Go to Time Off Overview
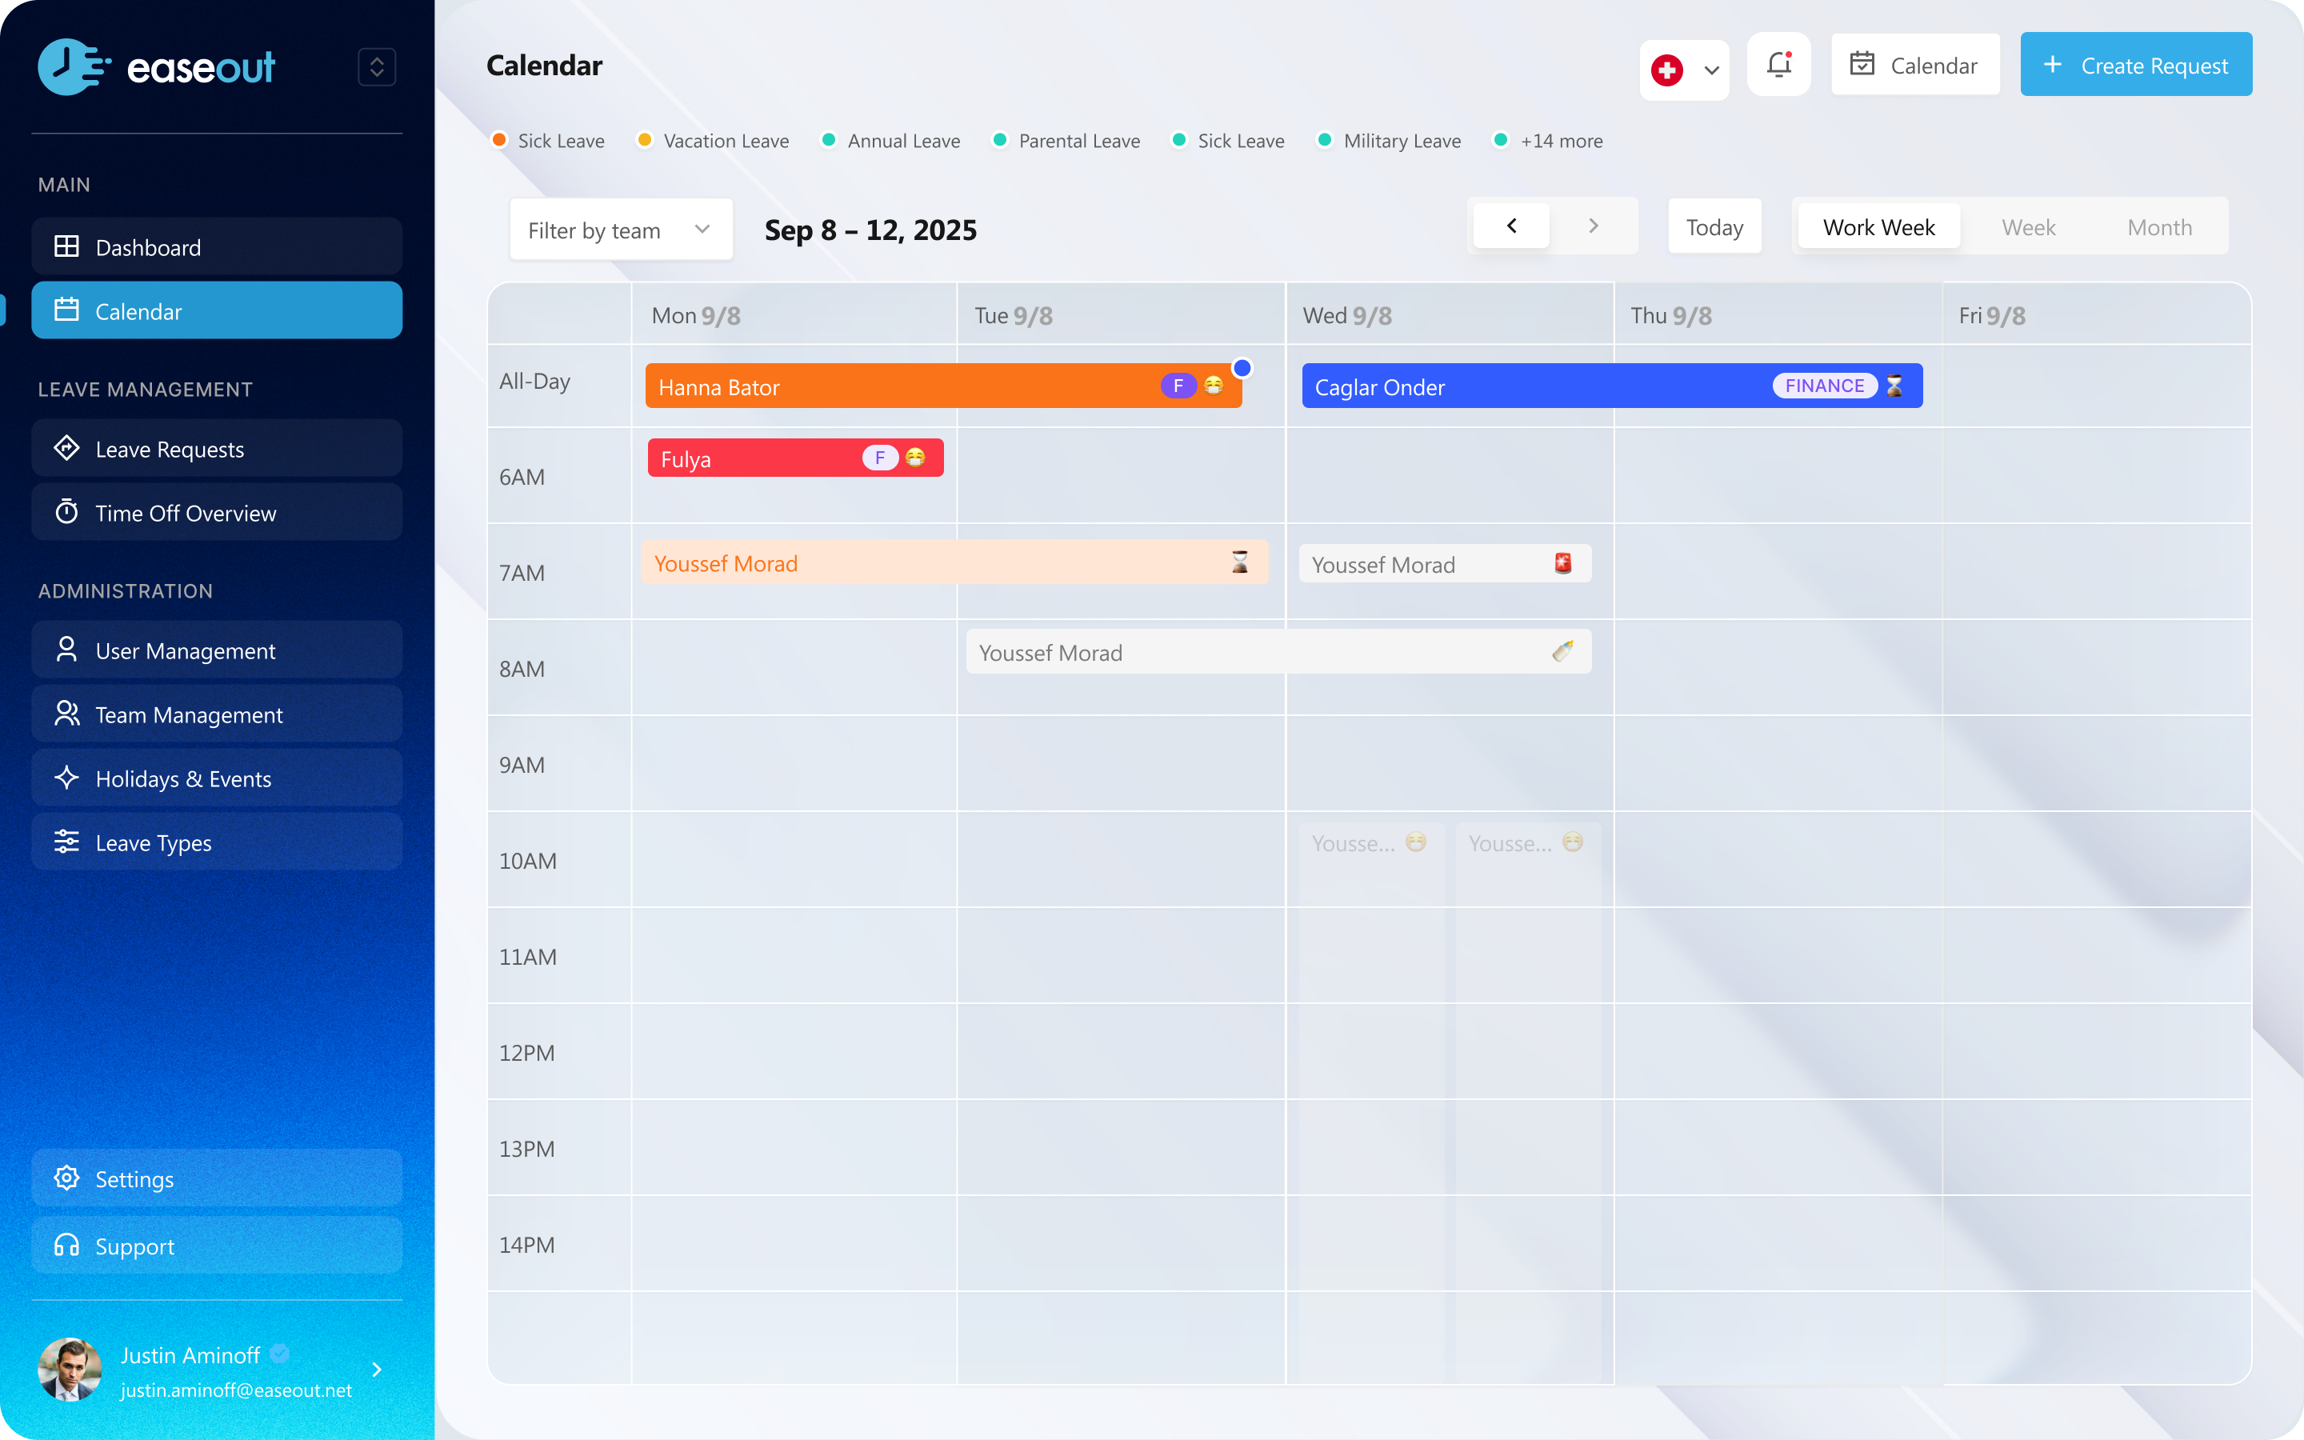Viewport: 2304px width, 1440px height. coord(216,512)
